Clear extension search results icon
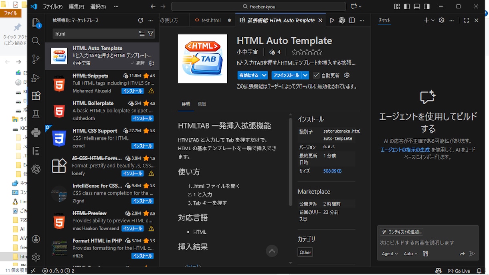Screen dimensions: 489x275 pyautogui.click(x=141, y=34)
